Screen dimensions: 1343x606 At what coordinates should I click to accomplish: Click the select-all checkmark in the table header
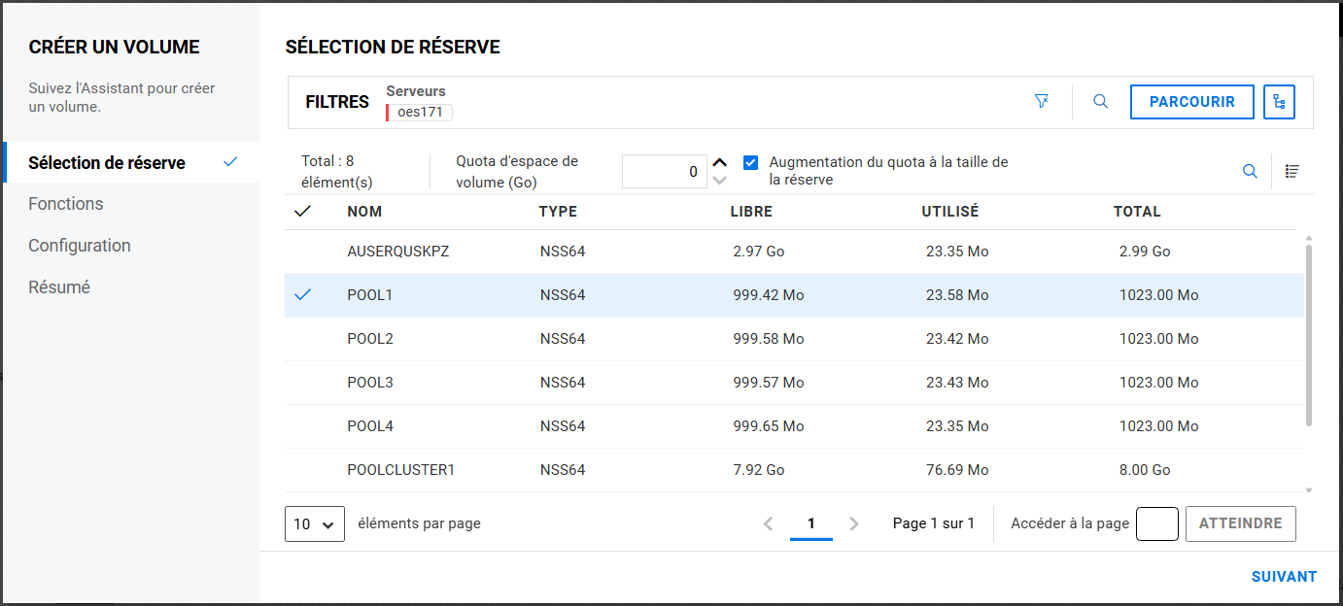(x=302, y=212)
